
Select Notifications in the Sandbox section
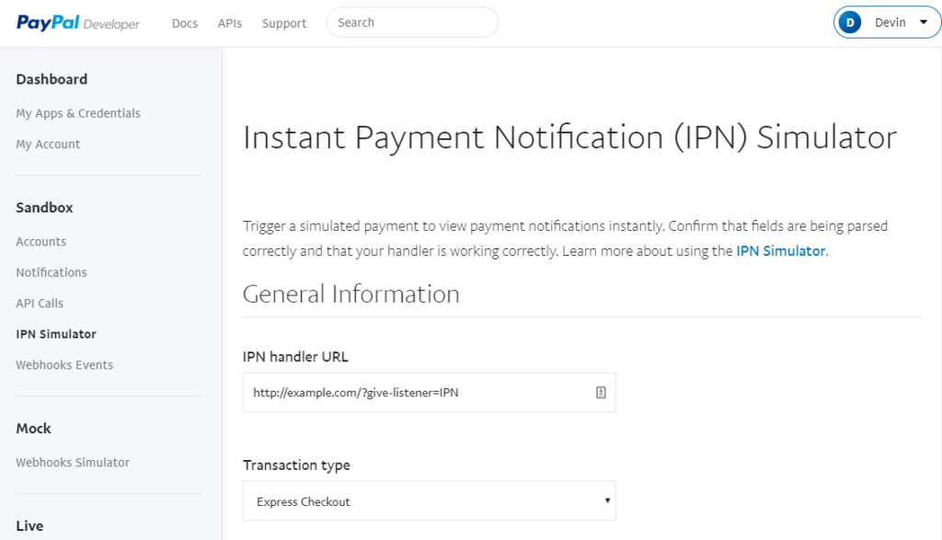coord(52,272)
